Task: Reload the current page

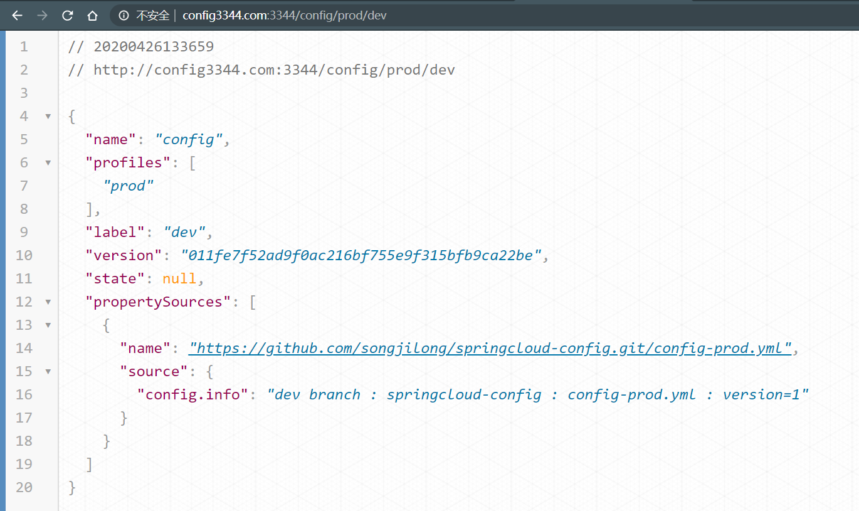Action: [67, 16]
